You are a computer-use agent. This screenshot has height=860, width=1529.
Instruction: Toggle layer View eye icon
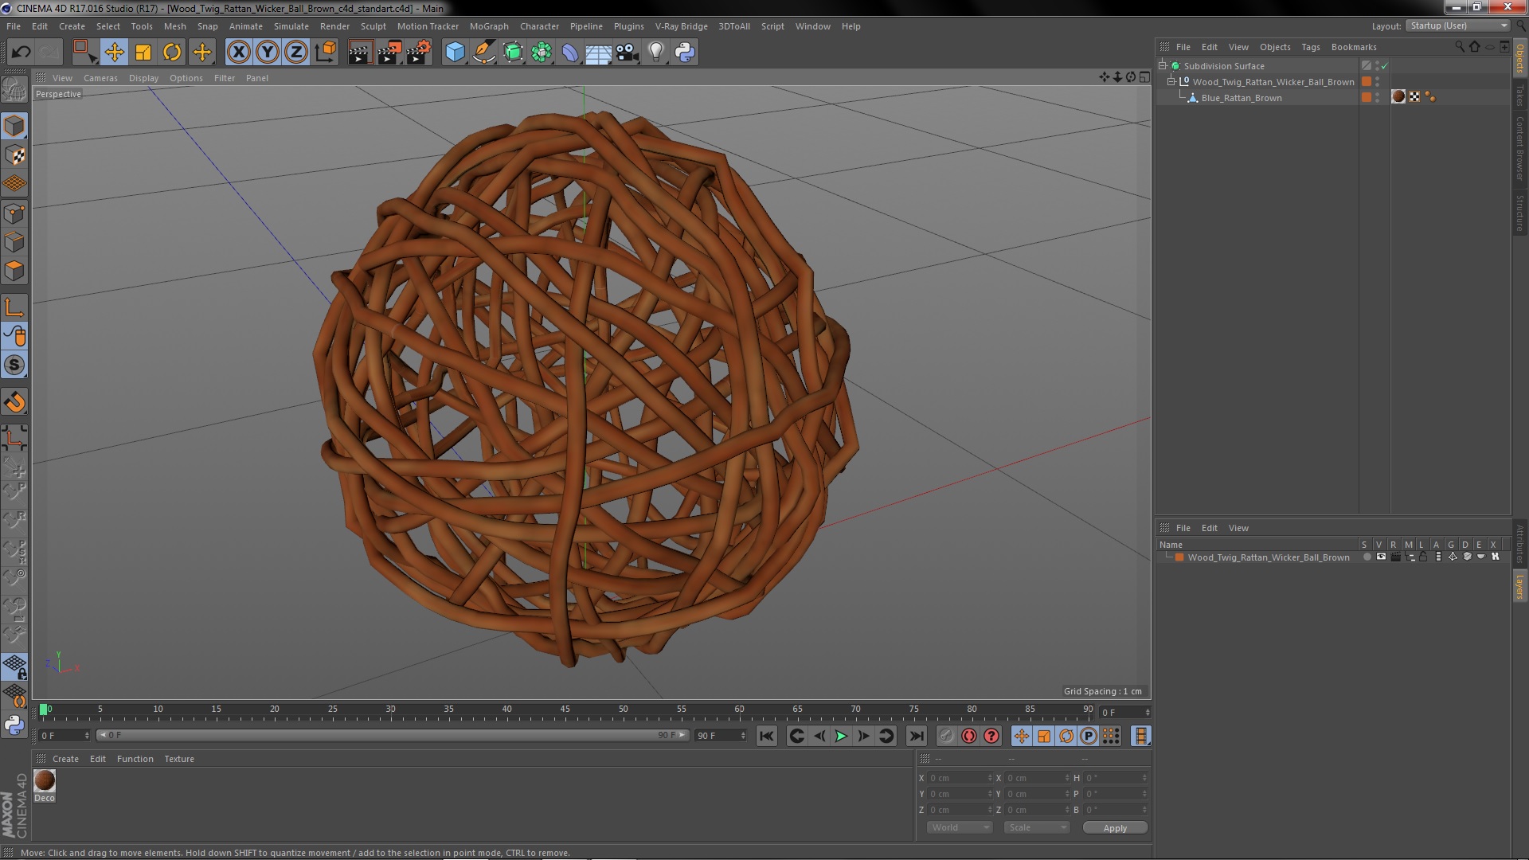(1381, 557)
